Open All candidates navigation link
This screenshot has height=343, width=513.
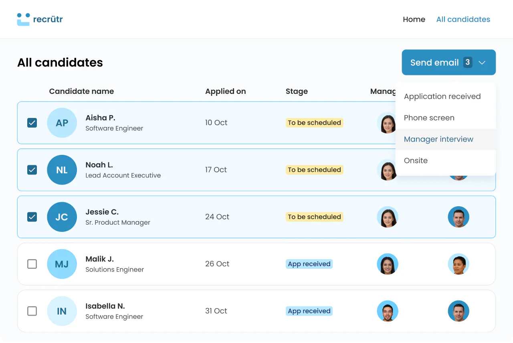[463, 19]
